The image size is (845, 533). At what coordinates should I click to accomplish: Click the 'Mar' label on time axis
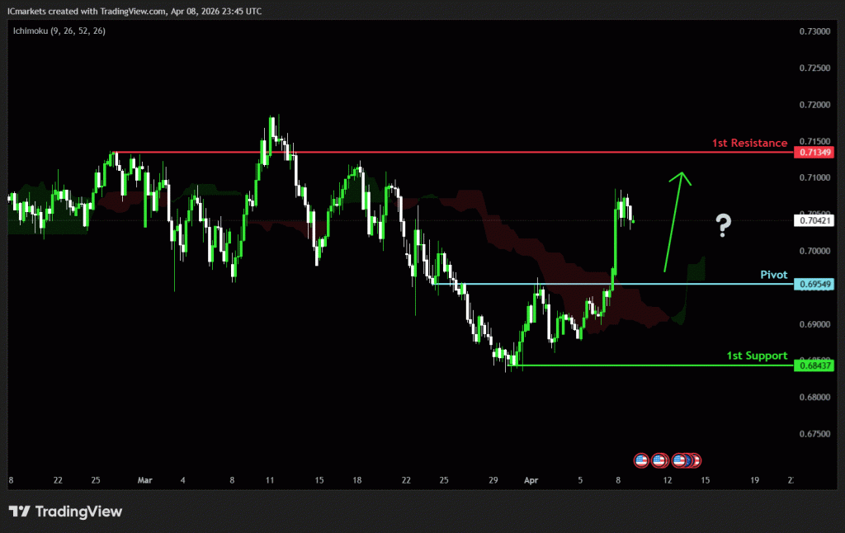[145, 479]
